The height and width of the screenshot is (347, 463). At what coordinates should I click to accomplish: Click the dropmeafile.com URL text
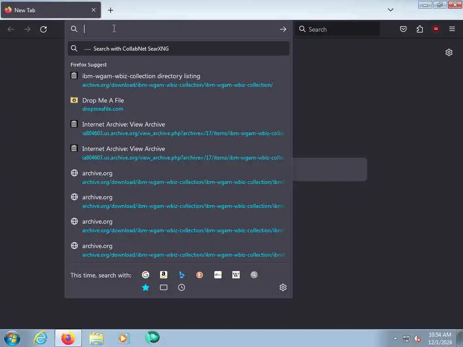103,109
